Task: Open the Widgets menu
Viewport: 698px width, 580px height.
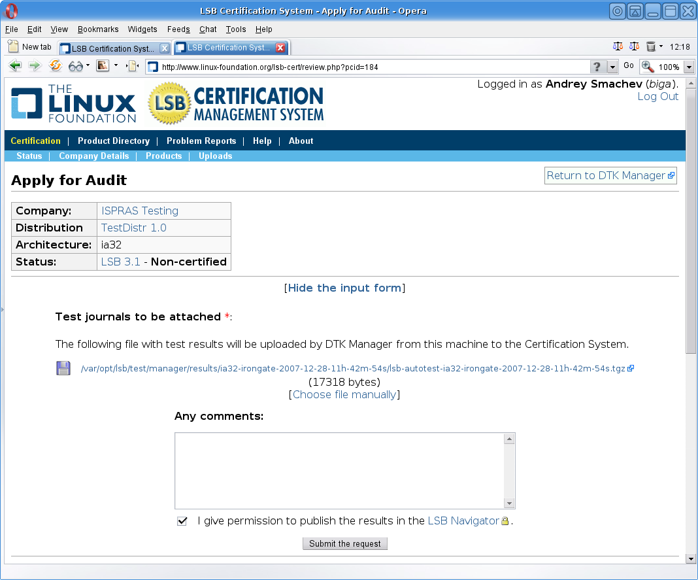Action: pos(142,29)
